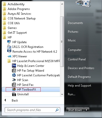Open the HP Scan application icon
The image size is (102, 118).
pos(14,80)
